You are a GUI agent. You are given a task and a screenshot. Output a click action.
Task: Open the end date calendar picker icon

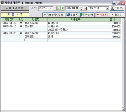coord(85,8)
